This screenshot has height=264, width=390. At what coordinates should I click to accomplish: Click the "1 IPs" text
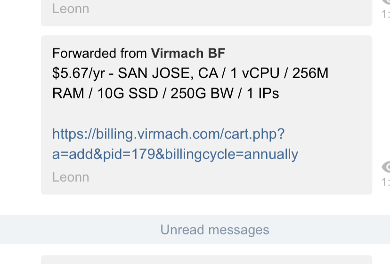tap(263, 93)
